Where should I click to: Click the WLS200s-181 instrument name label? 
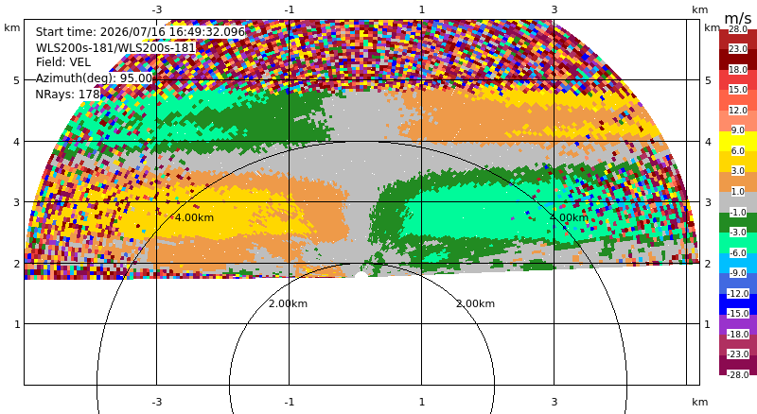[115, 48]
